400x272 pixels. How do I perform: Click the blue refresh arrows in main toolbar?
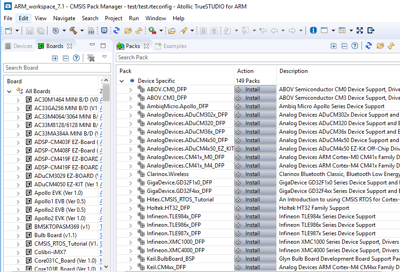pos(117,31)
